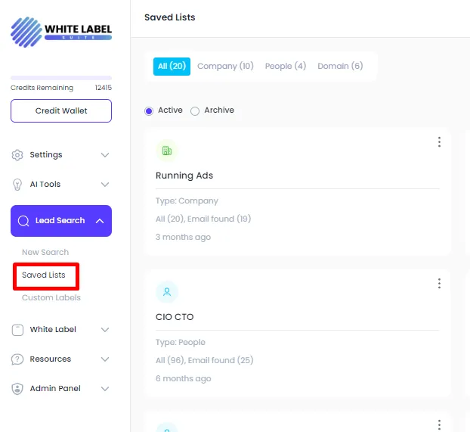Click the White Label menu label

pyautogui.click(x=53, y=330)
